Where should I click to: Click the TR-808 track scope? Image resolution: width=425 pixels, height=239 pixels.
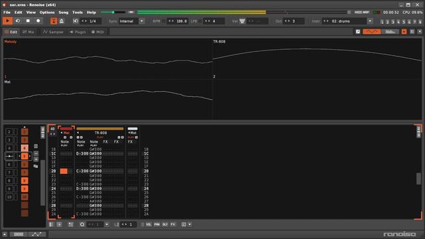317,59
